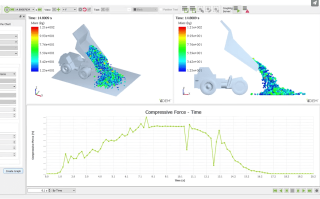The image size is (320, 199).
Task: Click the round record button in playback bar
Action: click(316, 190)
